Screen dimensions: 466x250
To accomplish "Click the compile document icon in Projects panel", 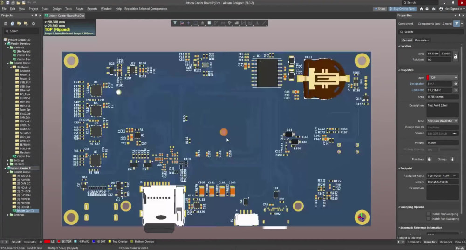I will coord(12,23).
